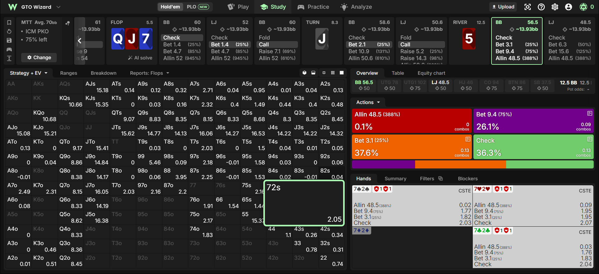Click the screenshot capture icon in top bar

point(527,7)
